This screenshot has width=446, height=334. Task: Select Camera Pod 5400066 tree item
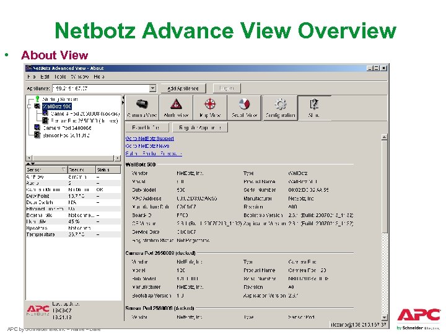coord(67,128)
